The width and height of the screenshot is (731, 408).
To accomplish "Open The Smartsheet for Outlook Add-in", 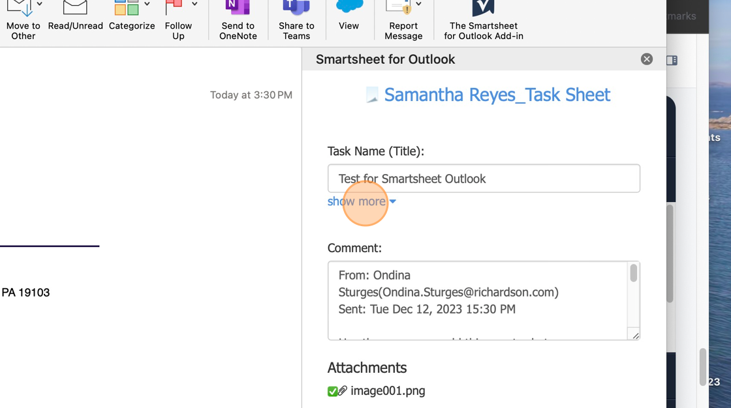I will pos(484,20).
